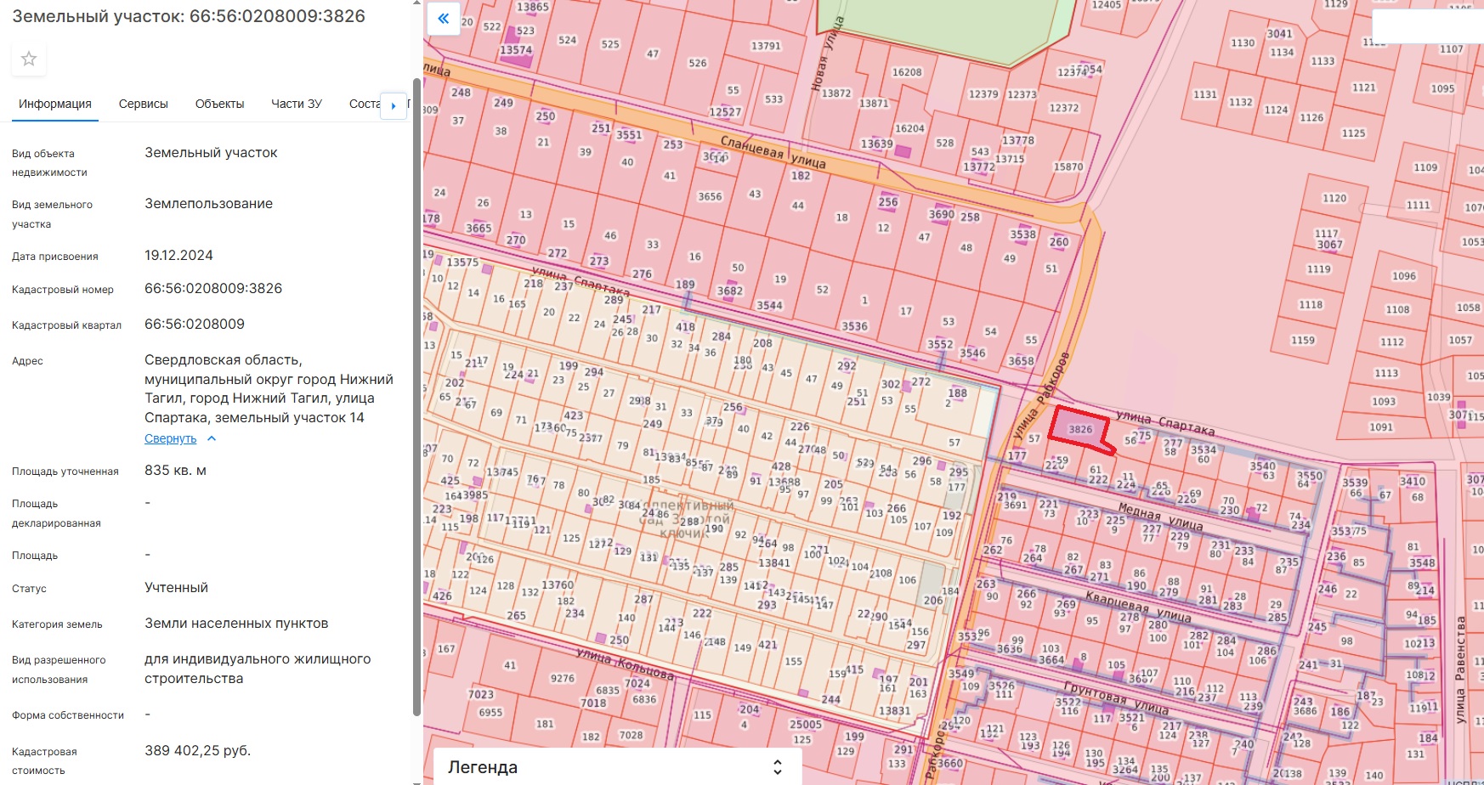Open the Сервисы tab
This screenshot has height=785, width=1484.
point(143,104)
